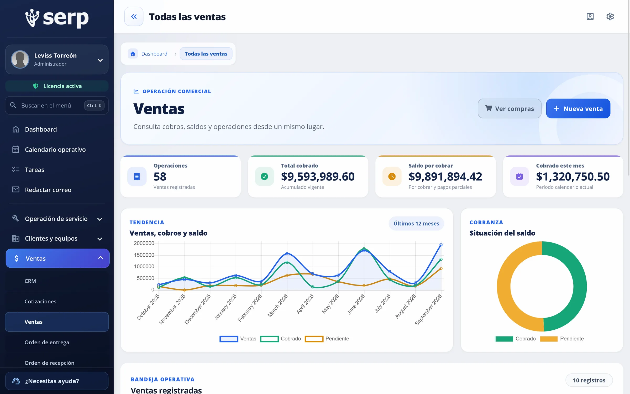Click the serp logo
630x394 pixels.
click(57, 18)
